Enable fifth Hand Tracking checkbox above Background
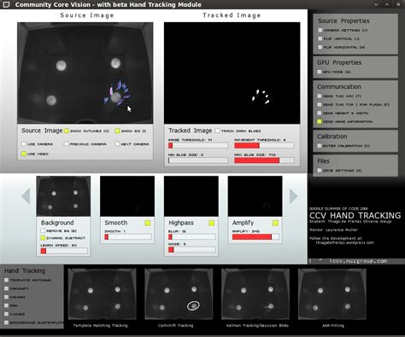This screenshot has width=405, height=337. pyautogui.click(x=6, y=314)
